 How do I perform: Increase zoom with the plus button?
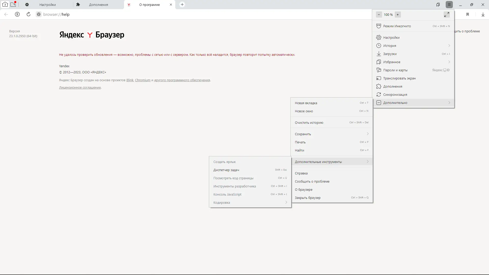(398, 15)
